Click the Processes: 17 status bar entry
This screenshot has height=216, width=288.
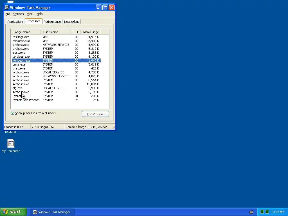pos(14,127)
